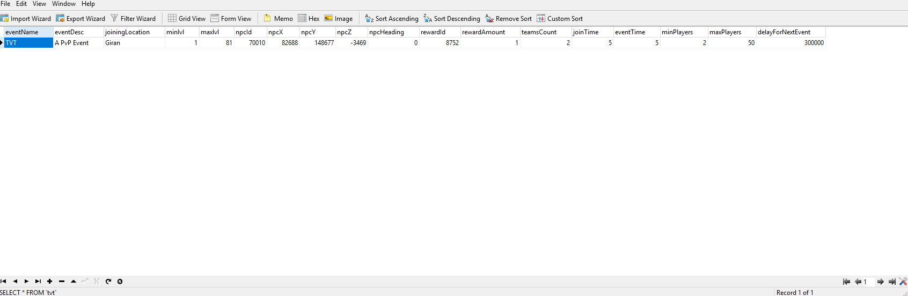Click the eventName column header
This screenshot has width=908, height=296.
pyautogui.click(x=28, y=32)
